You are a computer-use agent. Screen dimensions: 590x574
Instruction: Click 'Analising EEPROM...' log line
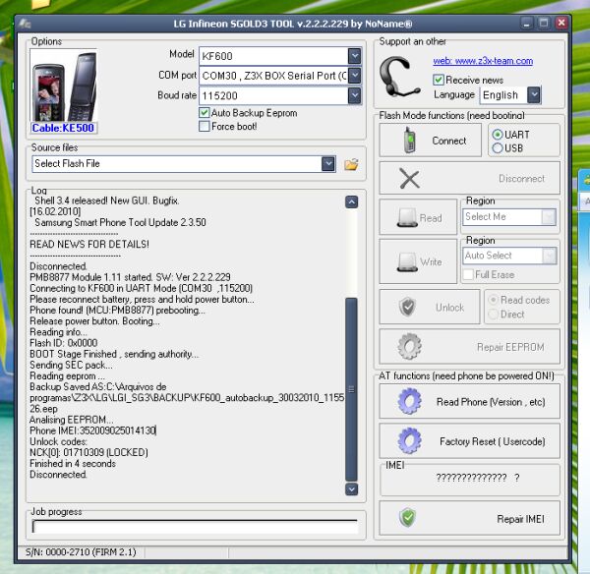pos(72,420)
